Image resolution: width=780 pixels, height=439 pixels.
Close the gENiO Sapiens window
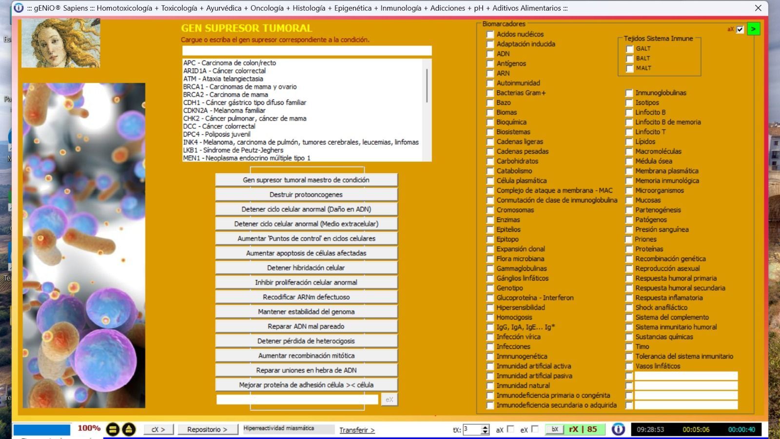coord(758,8)
